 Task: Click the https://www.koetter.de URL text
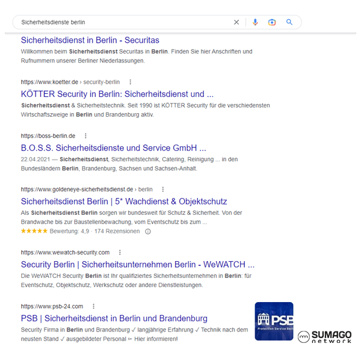pos(49,82)
